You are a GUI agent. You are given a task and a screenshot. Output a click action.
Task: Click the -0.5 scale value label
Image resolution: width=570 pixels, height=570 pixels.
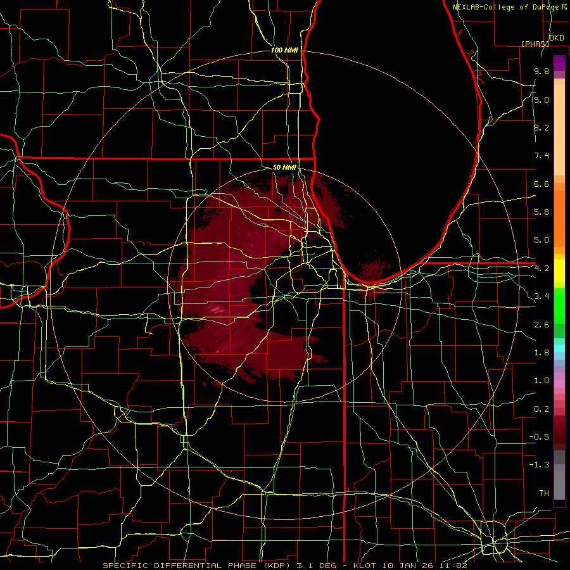click(539, 437)
